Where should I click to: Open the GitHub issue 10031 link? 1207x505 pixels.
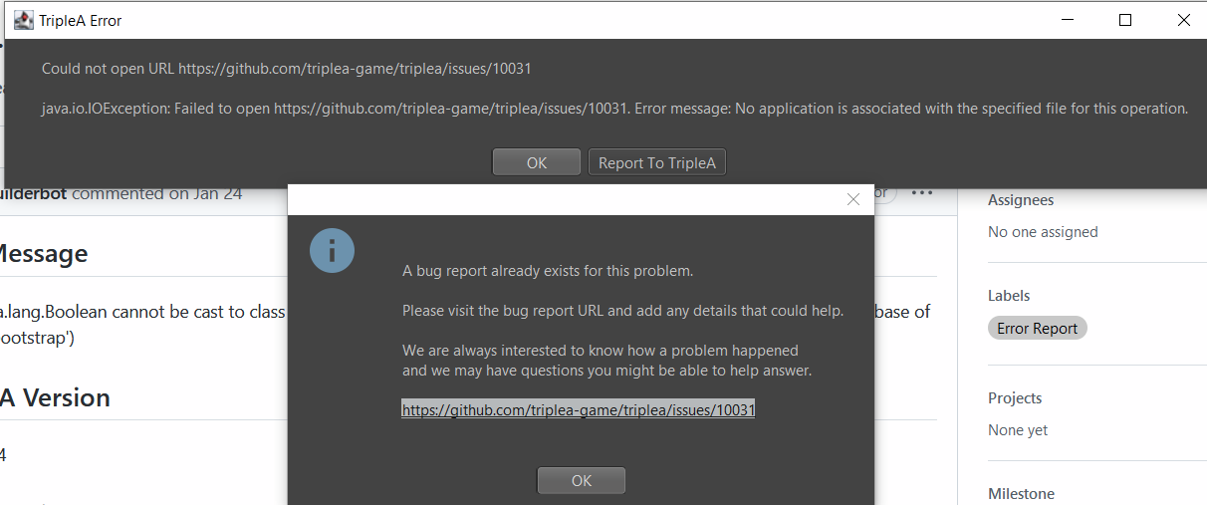(x=579, y=409)
